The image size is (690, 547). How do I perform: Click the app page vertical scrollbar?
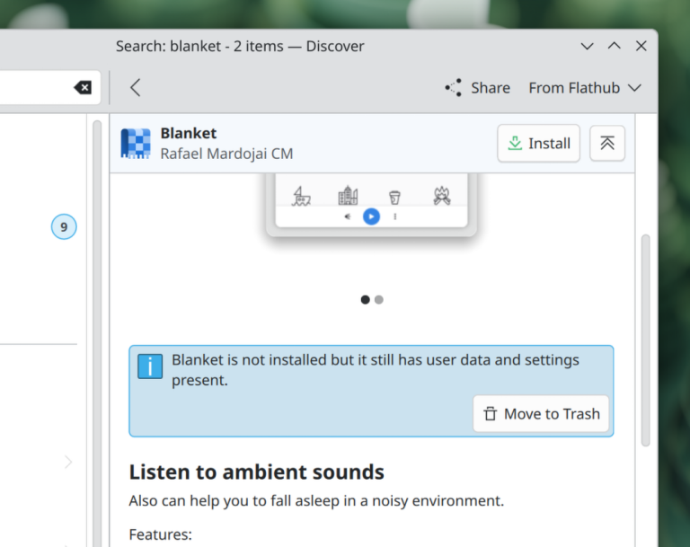pos(646,340)
